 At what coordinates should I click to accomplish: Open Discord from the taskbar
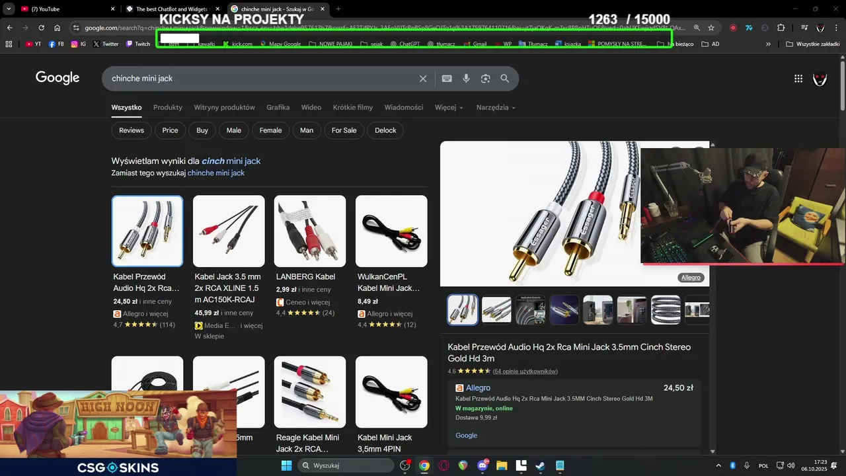(482, 465)
